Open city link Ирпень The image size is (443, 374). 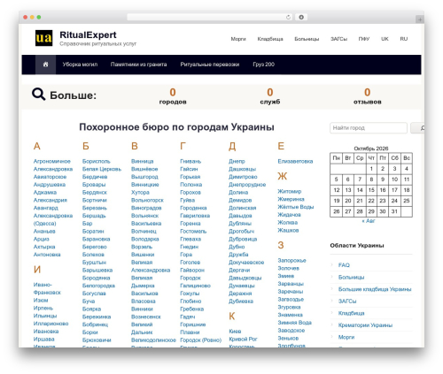pyautogui.click(x=43, y=308)
